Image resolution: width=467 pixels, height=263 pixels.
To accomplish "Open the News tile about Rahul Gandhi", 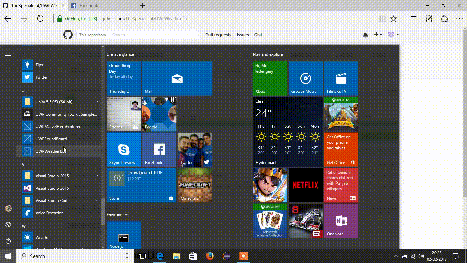I will pos(341,185).
